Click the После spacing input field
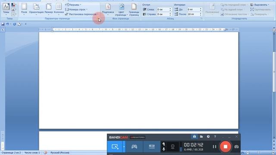The width and height of the screenshot is (276, 155). pos(193,14)
